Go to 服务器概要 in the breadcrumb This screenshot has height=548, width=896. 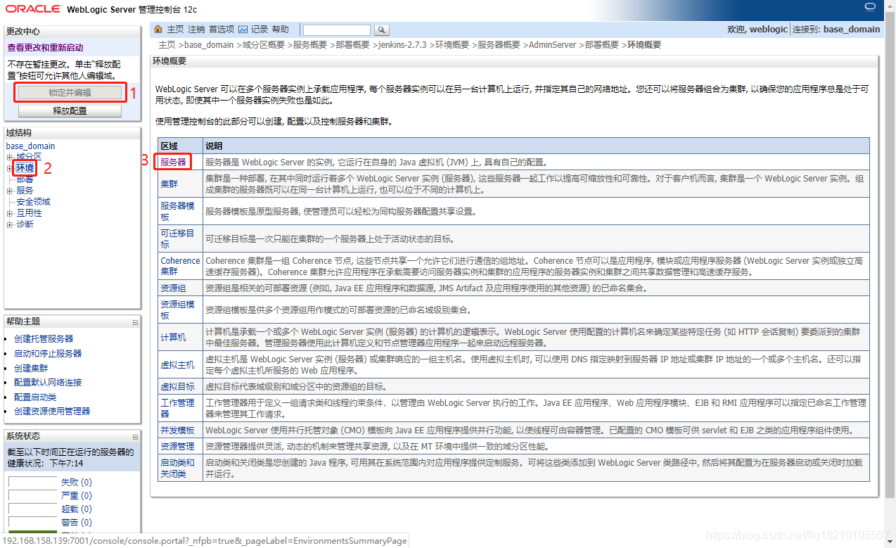pyautogui.click(x=499, y=45)
